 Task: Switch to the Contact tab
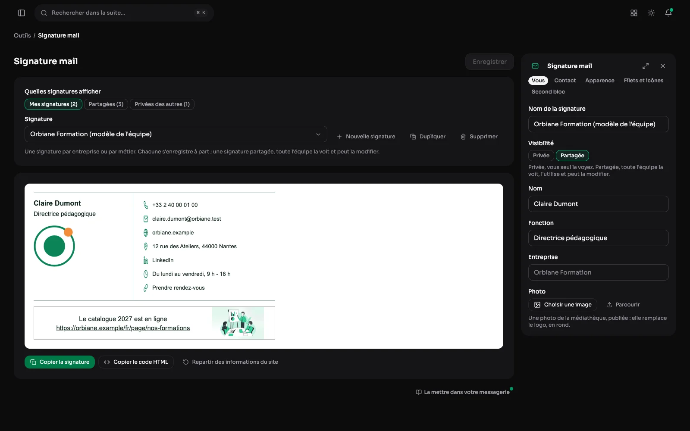click(x=565, y=81)
